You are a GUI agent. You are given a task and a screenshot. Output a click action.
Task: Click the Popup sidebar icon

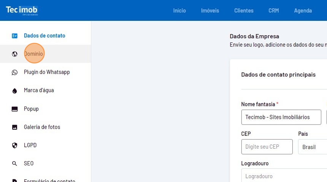coord(15,109)
